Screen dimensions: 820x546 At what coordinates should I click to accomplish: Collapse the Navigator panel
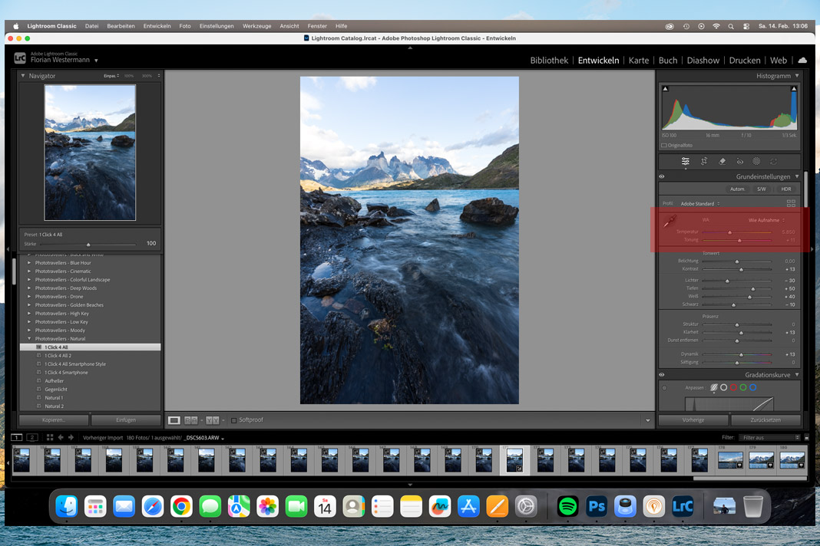coord(23,76)
